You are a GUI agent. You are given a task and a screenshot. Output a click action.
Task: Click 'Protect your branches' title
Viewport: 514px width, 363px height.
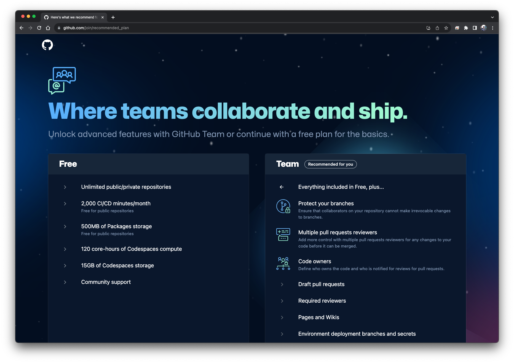click(326, 203)
